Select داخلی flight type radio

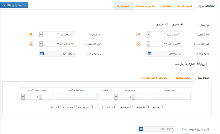pyautogui.click(x=182, y=24)
